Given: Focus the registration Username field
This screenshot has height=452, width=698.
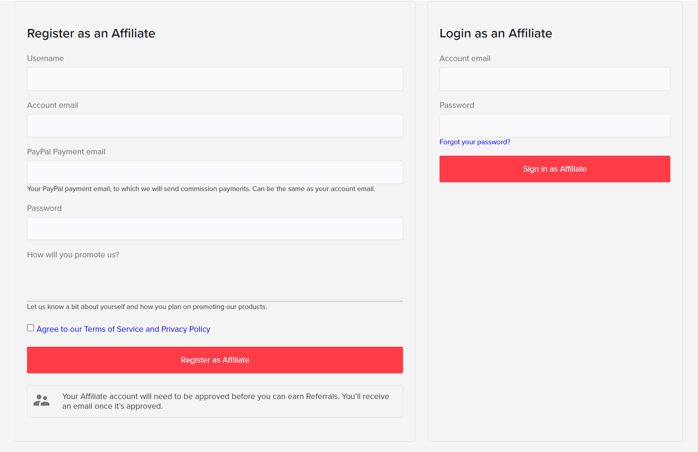Looking at the screenshot, I should pos(215,79).
